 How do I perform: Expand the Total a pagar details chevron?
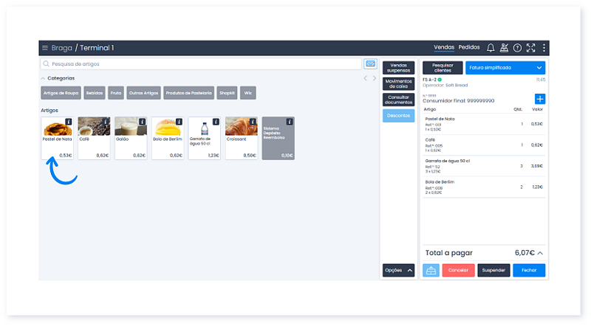540,253
